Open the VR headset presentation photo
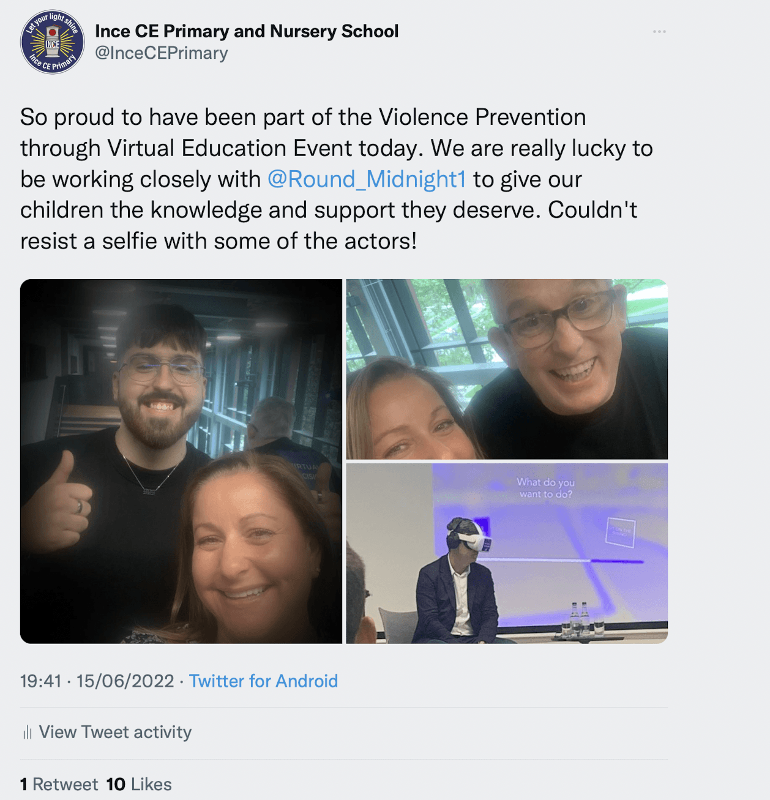This screenshot has width=770, height=800. 507,553
